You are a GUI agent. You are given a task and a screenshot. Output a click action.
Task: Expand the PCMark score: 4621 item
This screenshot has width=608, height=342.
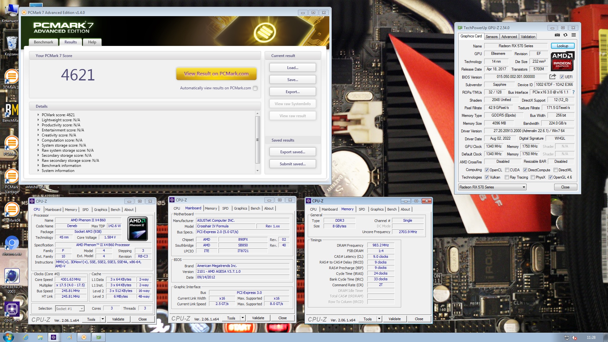point(38,115)
